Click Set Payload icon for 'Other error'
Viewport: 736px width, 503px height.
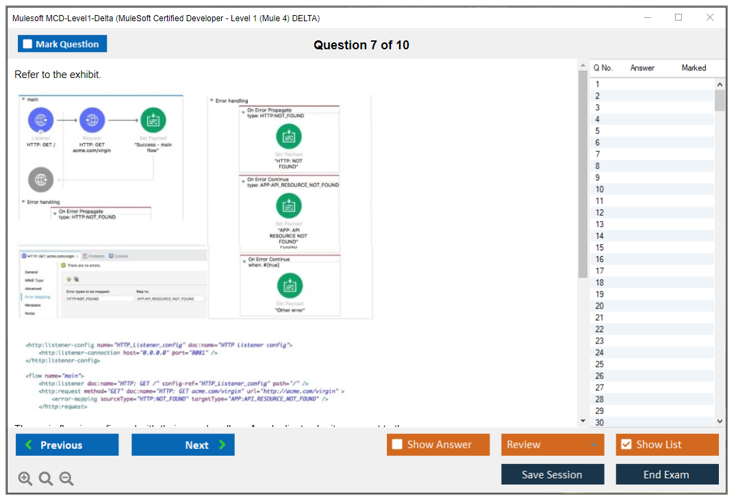289,286
